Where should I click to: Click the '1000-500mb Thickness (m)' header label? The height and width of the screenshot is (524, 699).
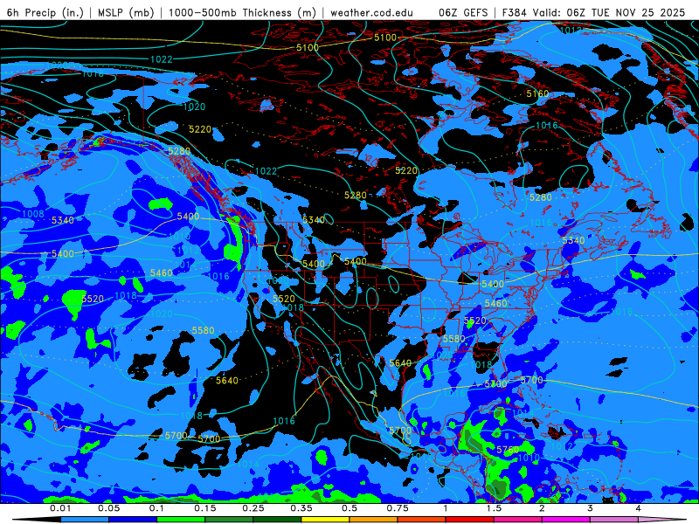point(242,12)
